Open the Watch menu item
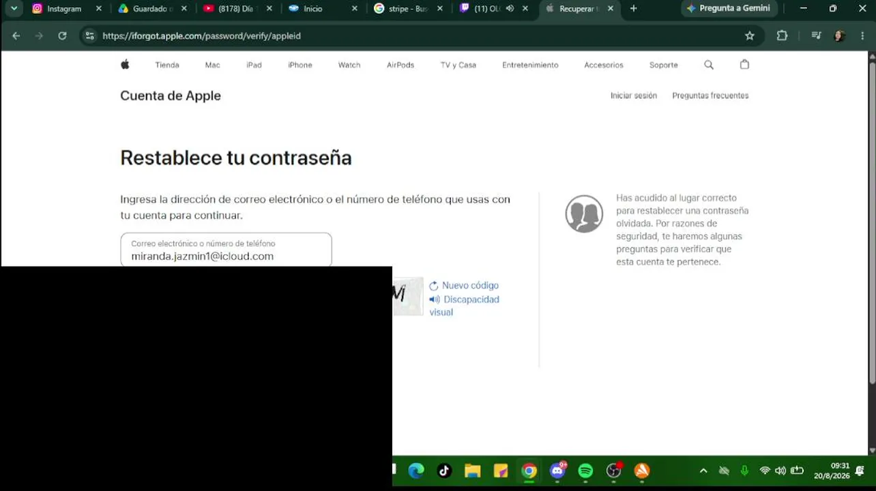 pyautogui.click(x=349, y=65)
